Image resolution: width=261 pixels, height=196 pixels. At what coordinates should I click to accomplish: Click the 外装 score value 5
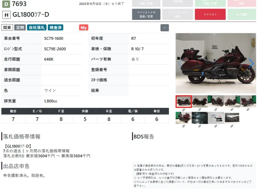click(85, 119)
